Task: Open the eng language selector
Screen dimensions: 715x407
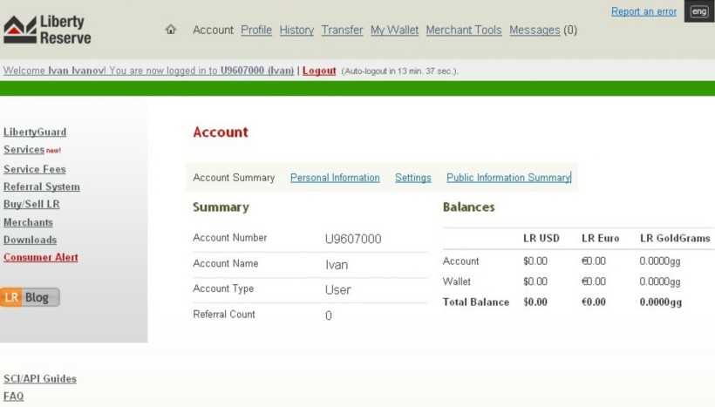Action: (699, 11)
